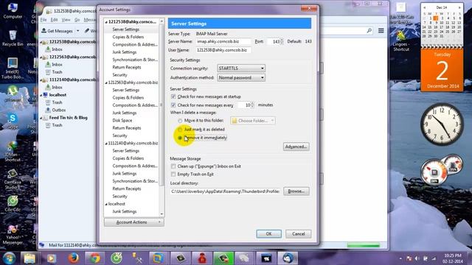Click Thunderbird hamburger menu icon
This screenshot has width=472, height=265.
pyautogui.click(x=381, y=31)
